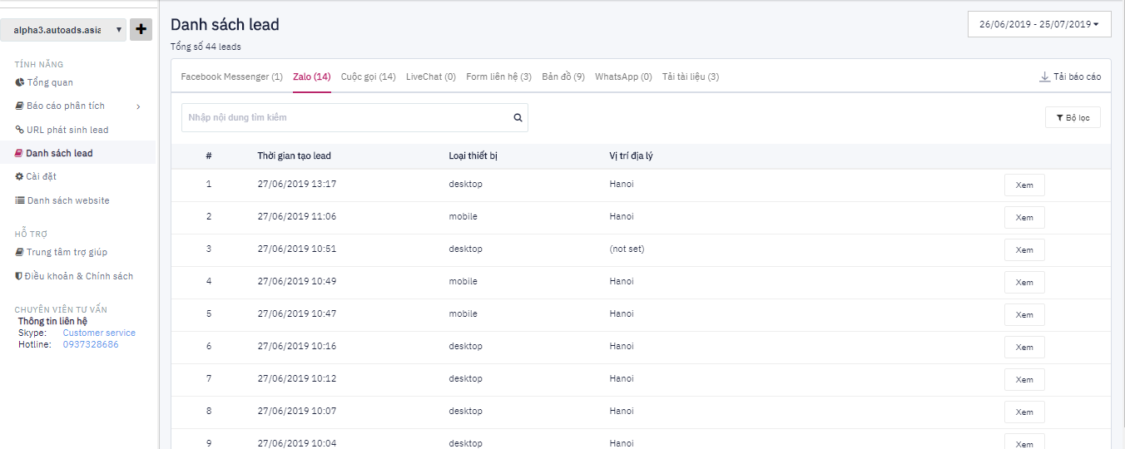The height and width of the screenshot is (449, 1125).
Task: Click the plus icon to add website
Action: pyautogui.click(x=141, y=30)
